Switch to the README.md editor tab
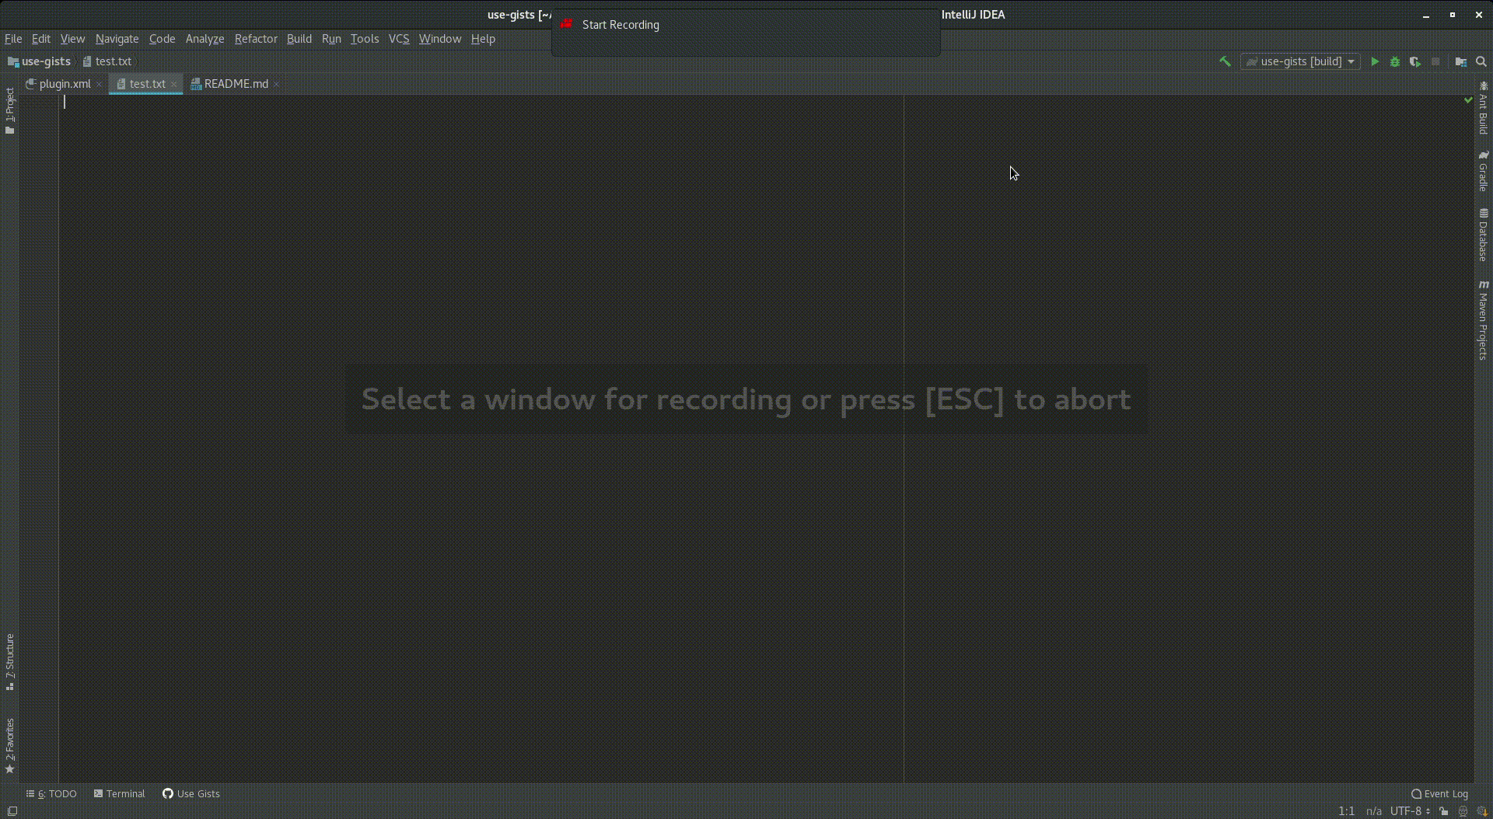Viewport: 1493px width, 819px height. (x=235, y=84)
